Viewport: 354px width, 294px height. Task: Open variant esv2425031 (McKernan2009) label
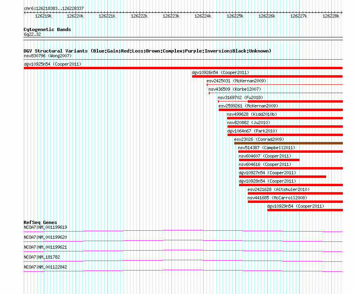point(236,81)
